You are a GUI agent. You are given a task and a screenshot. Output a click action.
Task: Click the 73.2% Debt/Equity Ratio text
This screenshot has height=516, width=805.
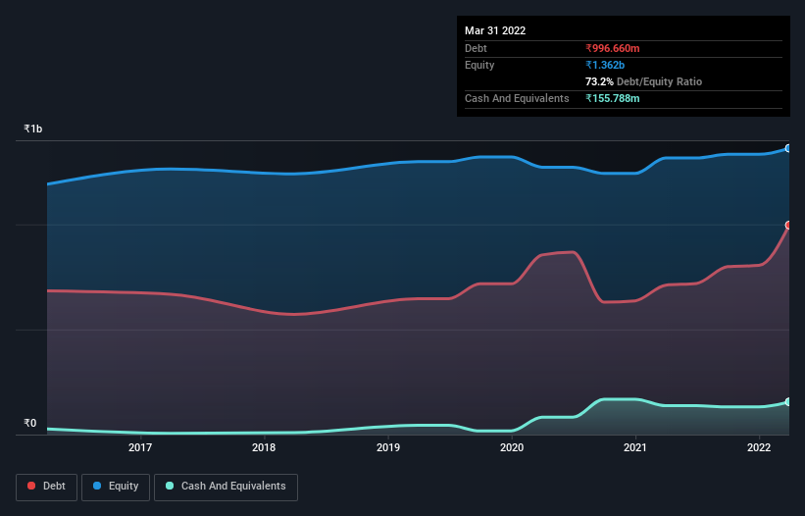click(x=643, y=81)
